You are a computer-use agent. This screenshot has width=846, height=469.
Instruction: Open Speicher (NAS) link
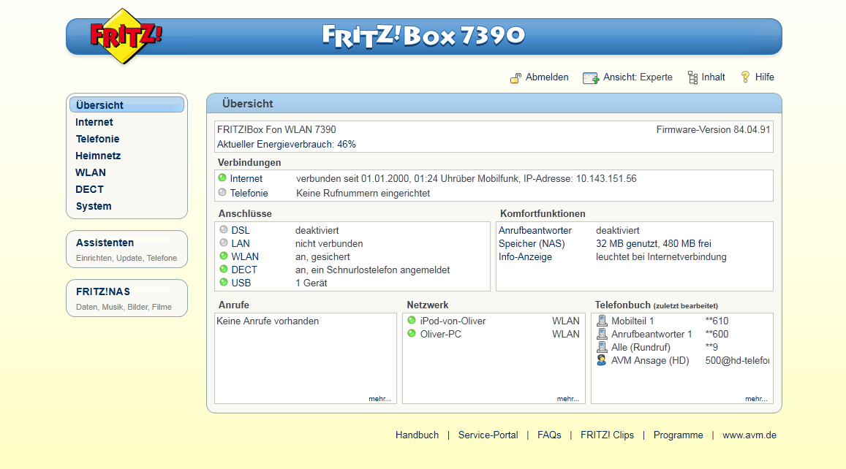(x=532, y=243)
